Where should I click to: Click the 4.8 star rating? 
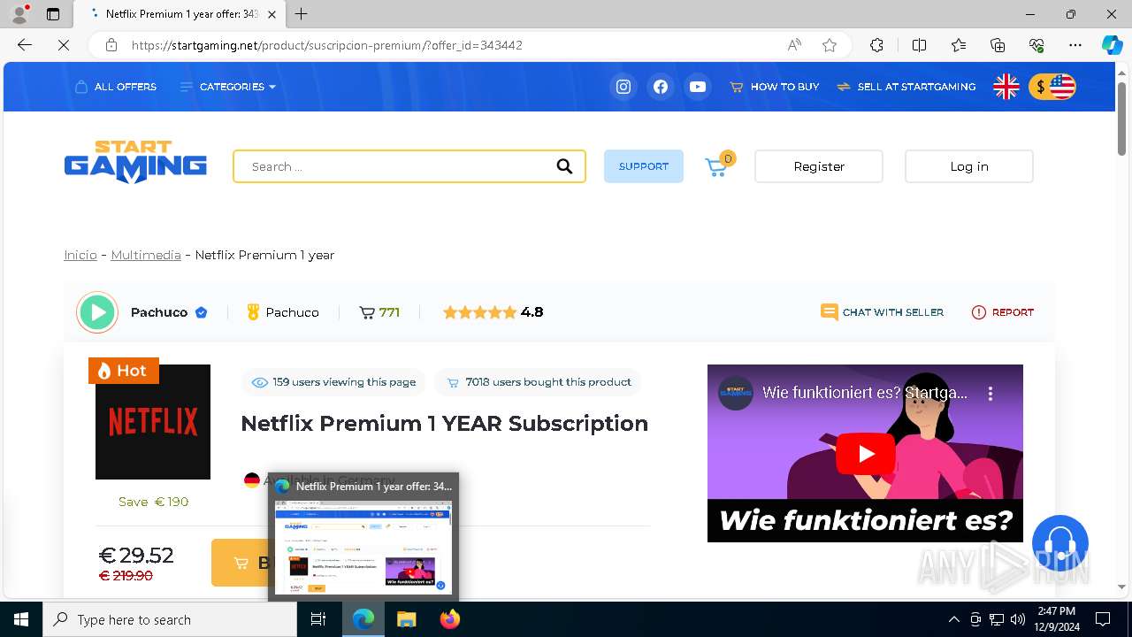(493, 312)
